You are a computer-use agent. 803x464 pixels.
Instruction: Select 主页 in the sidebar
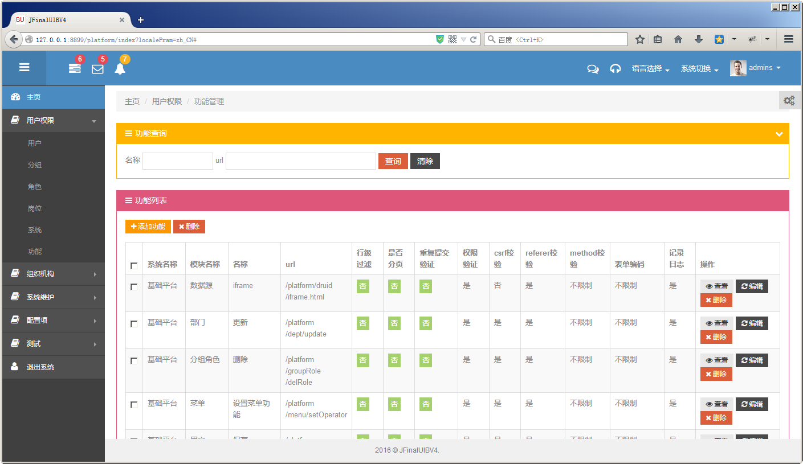point(54,97)
